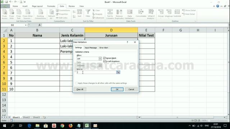Open workbook Connections
Screen dimensions: 230x129
click(x=63, y=10)
